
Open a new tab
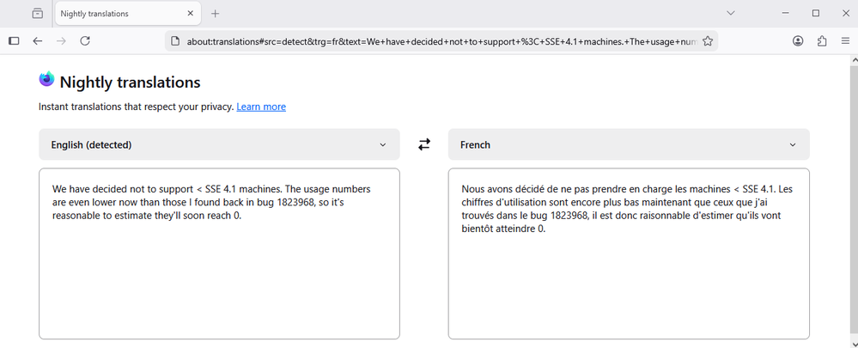(216, 14)
